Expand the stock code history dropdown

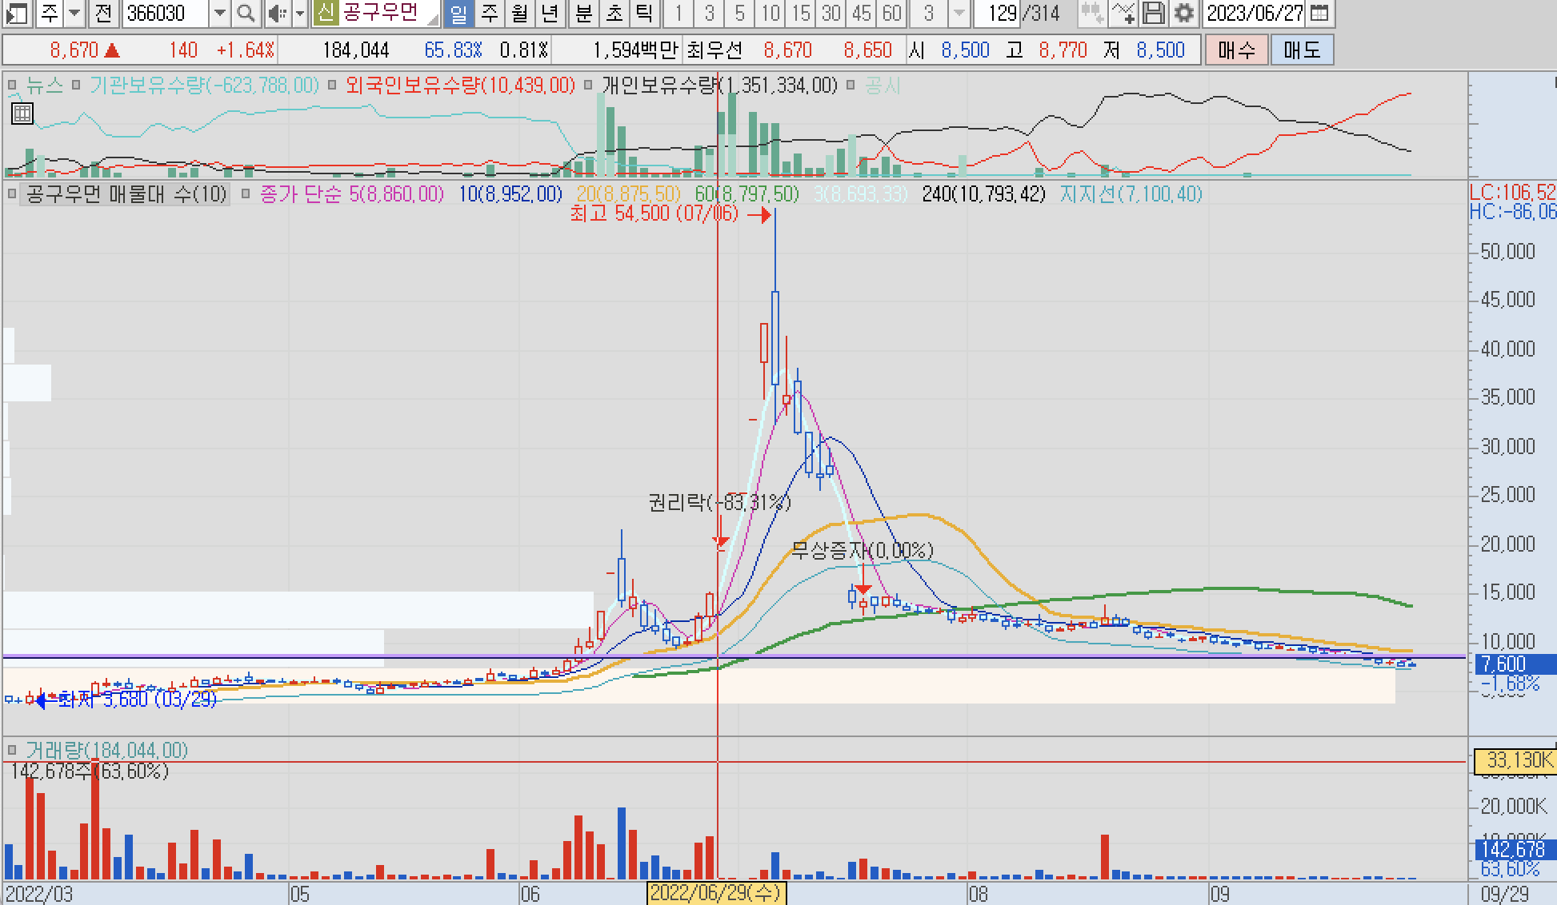click(219, 13)
